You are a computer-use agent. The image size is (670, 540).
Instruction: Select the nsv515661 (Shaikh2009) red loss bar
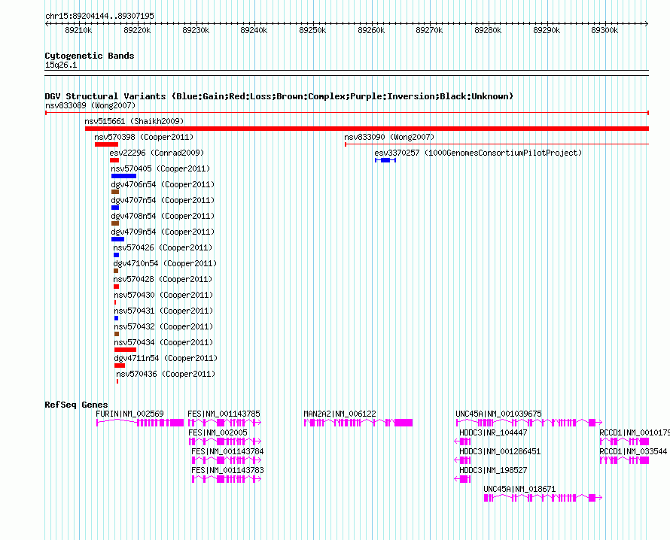coord(367,129)
